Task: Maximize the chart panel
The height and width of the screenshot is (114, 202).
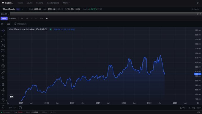Action: [200, 14]
